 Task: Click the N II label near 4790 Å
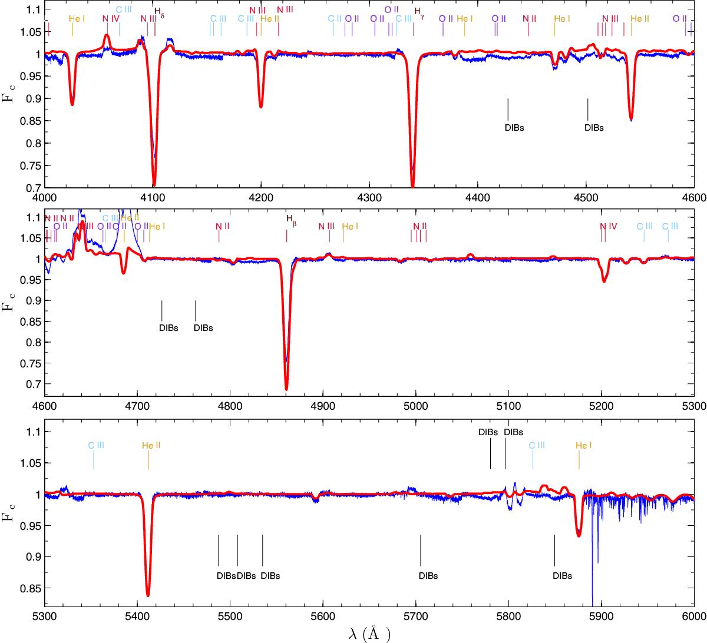223,226
